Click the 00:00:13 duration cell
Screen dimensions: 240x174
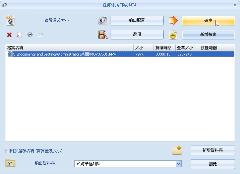[x=163, y=54]
